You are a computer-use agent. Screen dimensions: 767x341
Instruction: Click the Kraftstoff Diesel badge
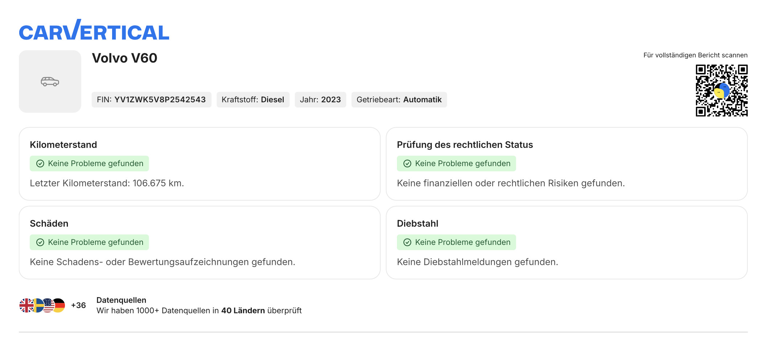[x=253, y=100]
